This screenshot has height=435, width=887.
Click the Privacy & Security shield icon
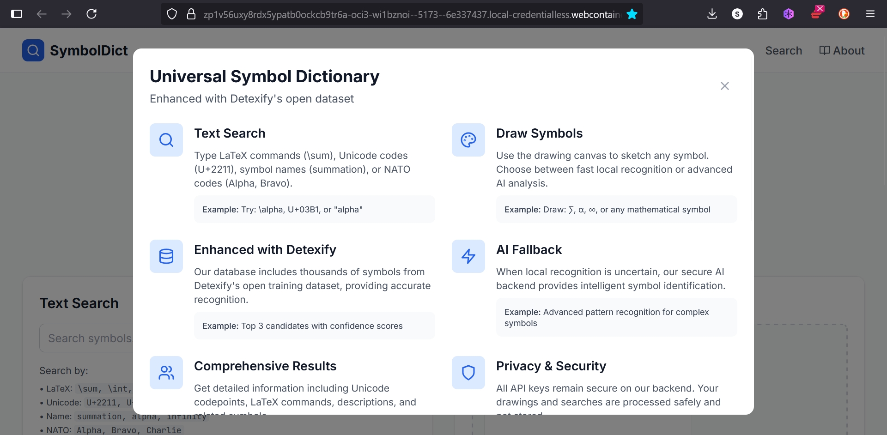(x=468, y=373)
